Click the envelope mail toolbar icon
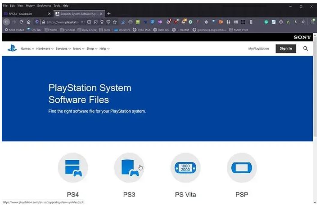 131,22
